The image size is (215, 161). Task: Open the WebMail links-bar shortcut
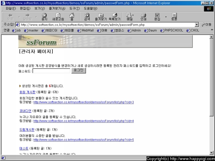(85, 31)
